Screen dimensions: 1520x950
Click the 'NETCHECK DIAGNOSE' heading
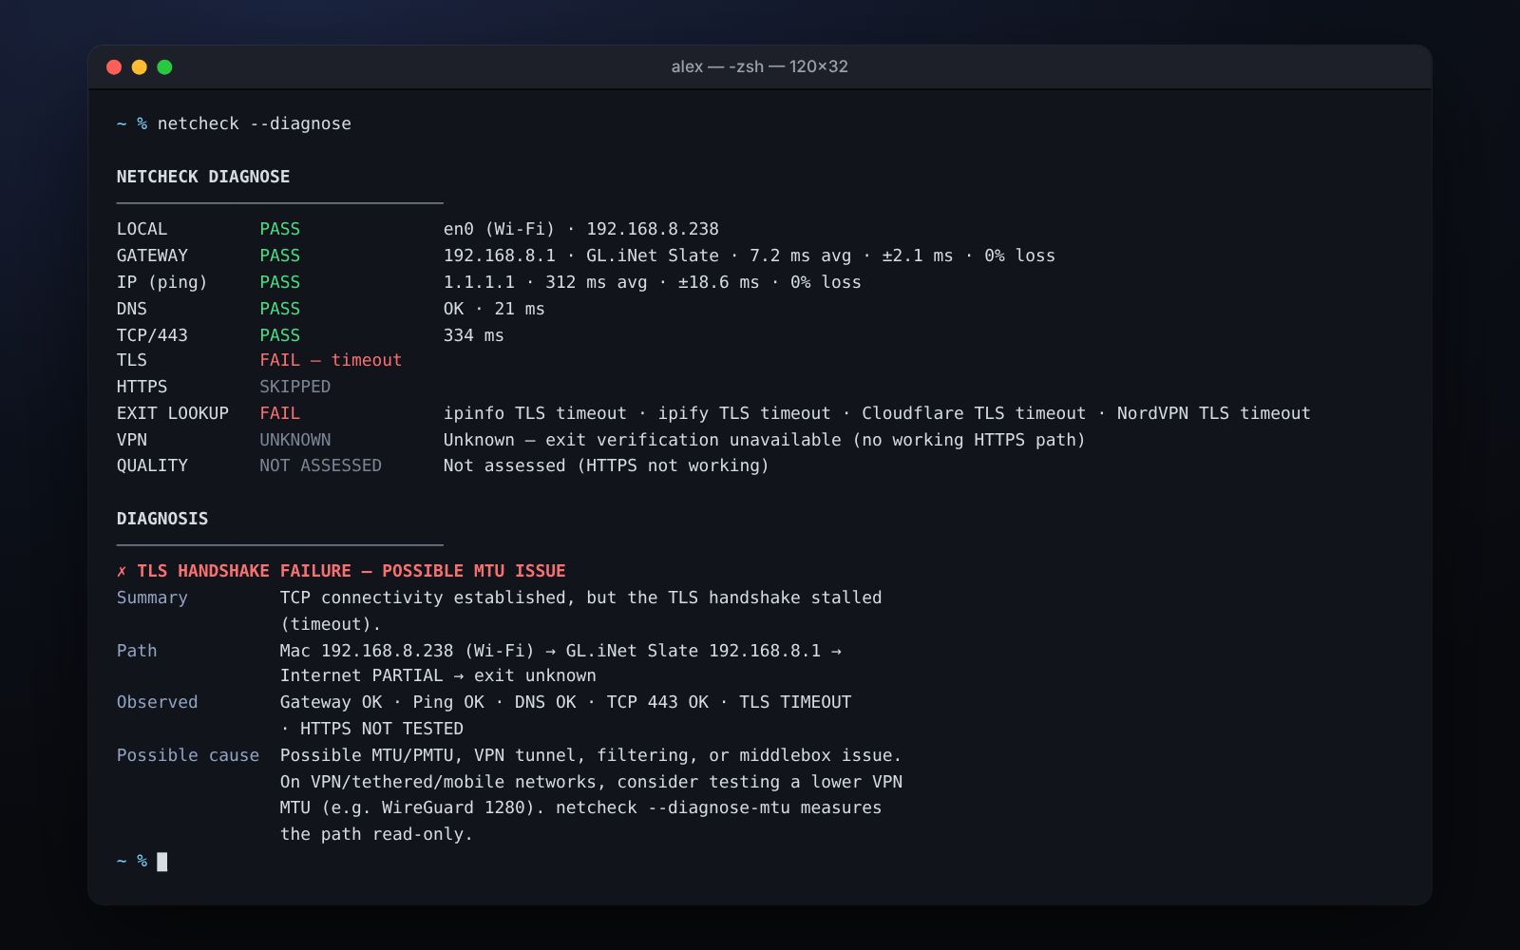pyautogui.click(x=203, y=177)
